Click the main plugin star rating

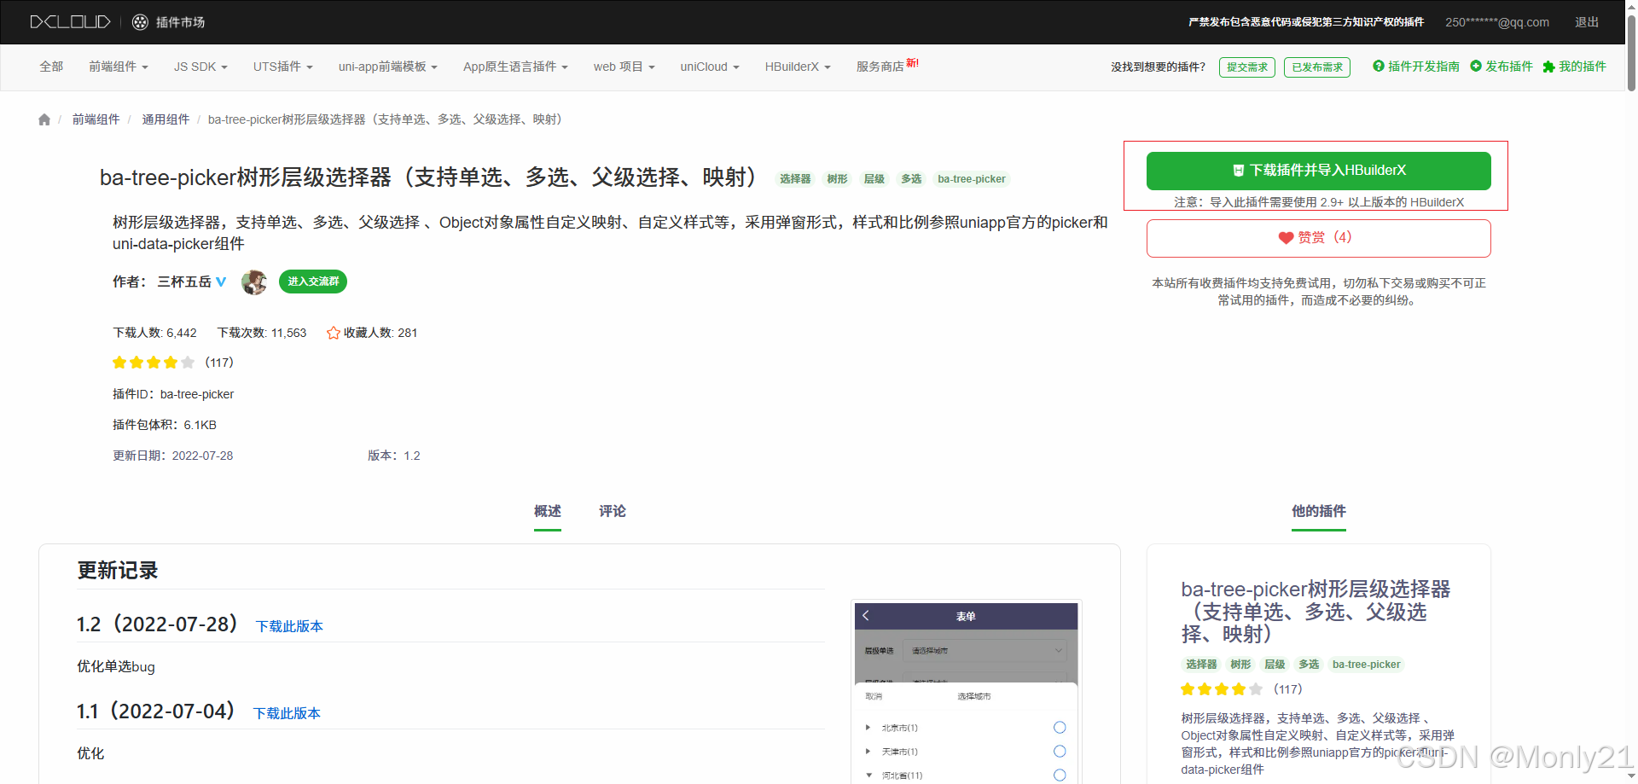click(x=154, y=363)
